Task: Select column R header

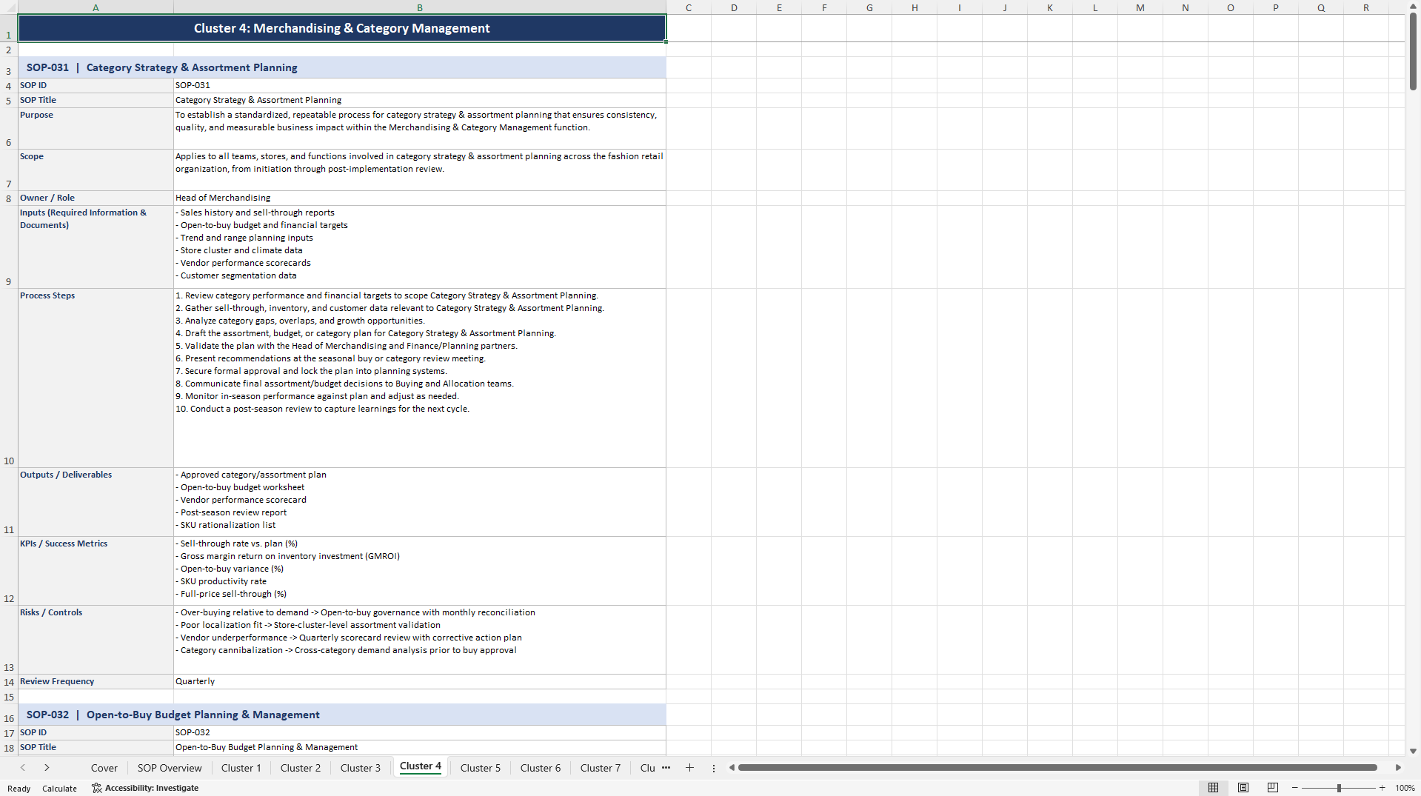Action: pyautogui.click(x=1366, y=7)
